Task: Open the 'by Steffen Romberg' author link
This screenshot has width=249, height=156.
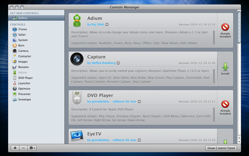Action: click(101, 63)
